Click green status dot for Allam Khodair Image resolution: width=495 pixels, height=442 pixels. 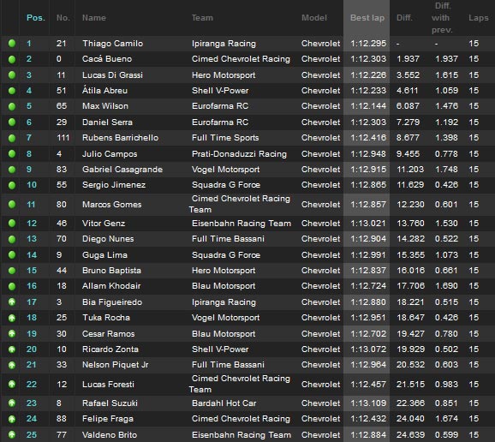(x=12, y=286)
